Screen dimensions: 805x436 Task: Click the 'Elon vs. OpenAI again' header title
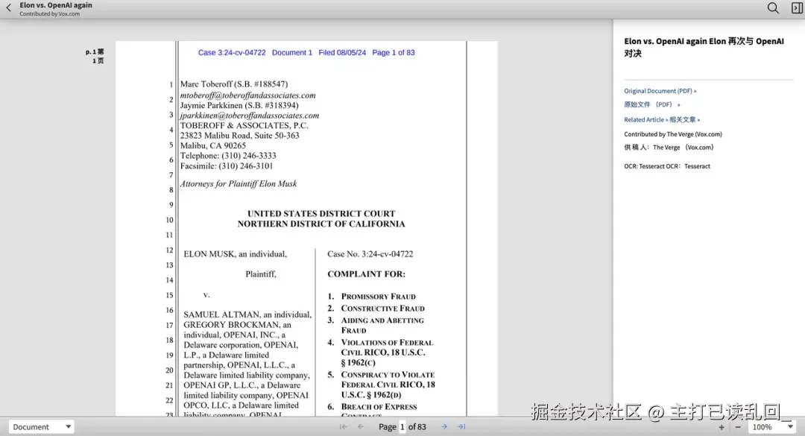coord(56,5)
